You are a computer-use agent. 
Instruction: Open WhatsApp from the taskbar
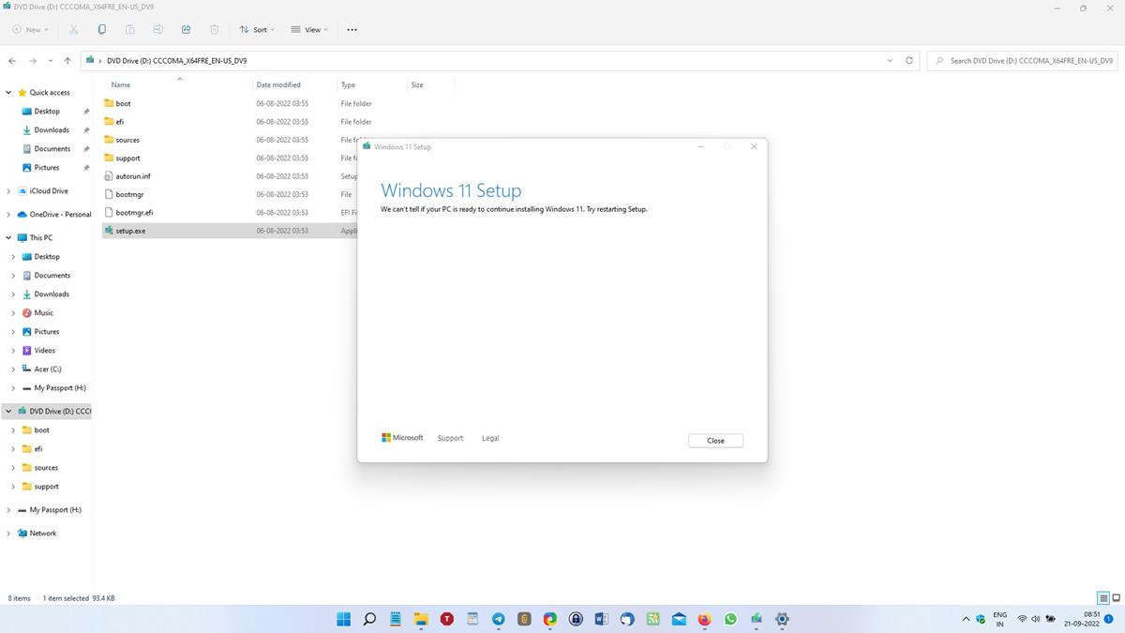[730, 619]
